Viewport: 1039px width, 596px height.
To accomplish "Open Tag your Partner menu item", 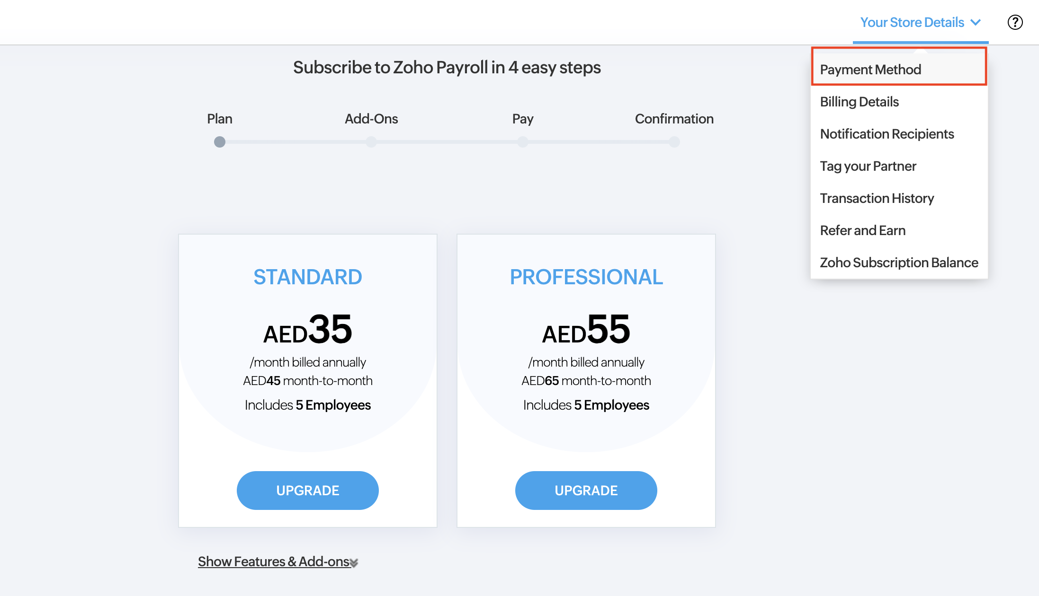I will (868, 166).
